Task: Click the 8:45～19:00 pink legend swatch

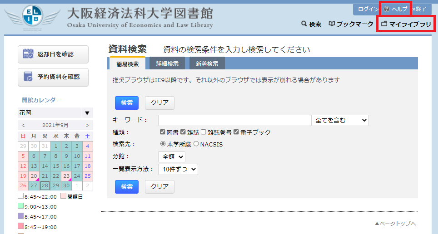Action: (20, 226)
